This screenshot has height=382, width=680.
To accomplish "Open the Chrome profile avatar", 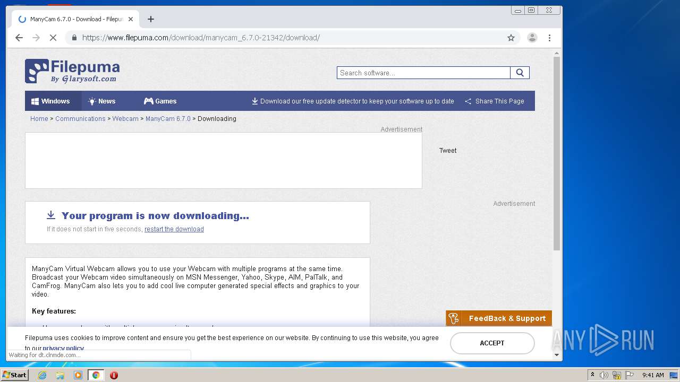I will click(532, 38).
